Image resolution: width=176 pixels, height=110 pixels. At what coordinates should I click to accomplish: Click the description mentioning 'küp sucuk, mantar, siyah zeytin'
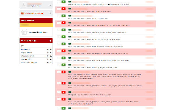99,61
